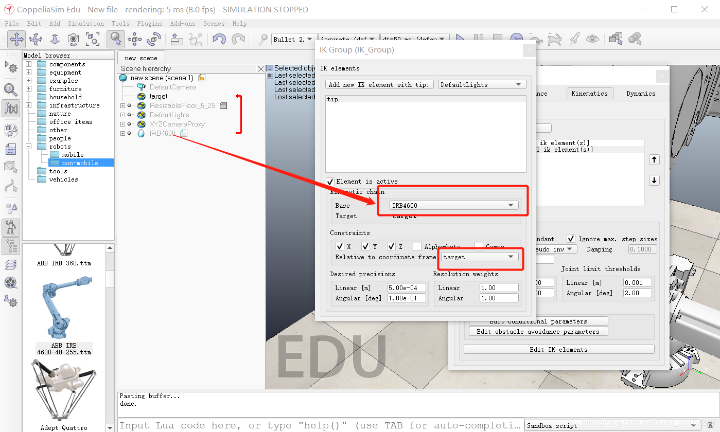Switch to the Dynamics tab
This screenshot has width=720, height=432.
pyautogui.click(x=641, y=93)
